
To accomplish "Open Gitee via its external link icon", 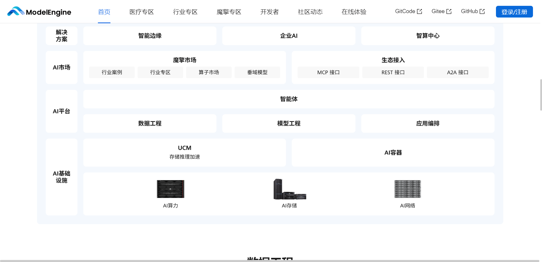I will pyautogui.click(x=449, y=11).
